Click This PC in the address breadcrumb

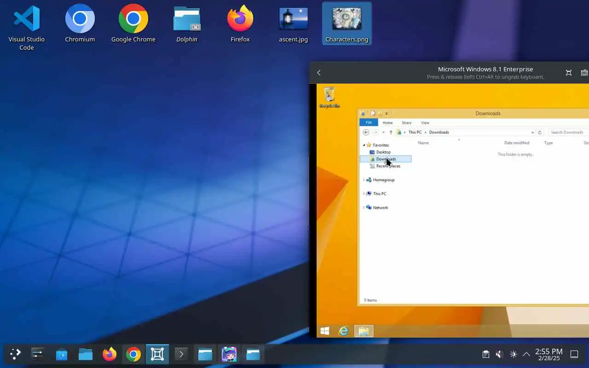[x=415, y=132]
